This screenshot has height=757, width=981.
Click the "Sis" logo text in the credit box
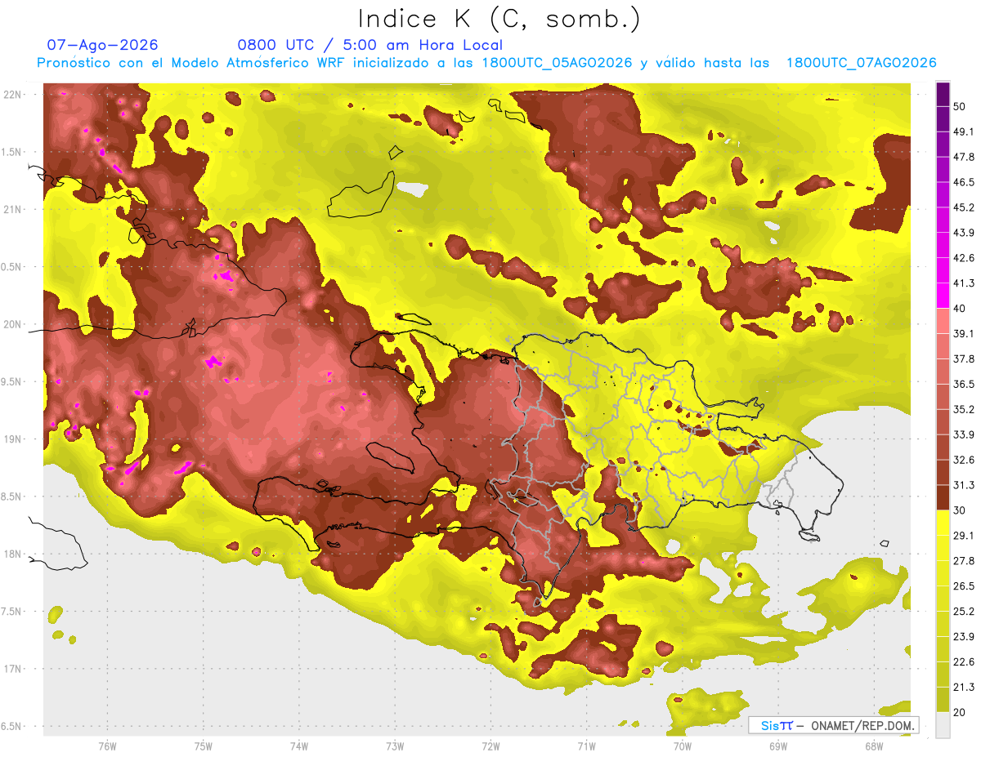[x=770, y=725]
